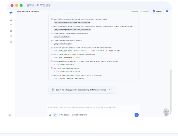Click the 'ls -la /mnt/user-data' command line
Viewport: 178px width, 136px height.
coord(64,65)
